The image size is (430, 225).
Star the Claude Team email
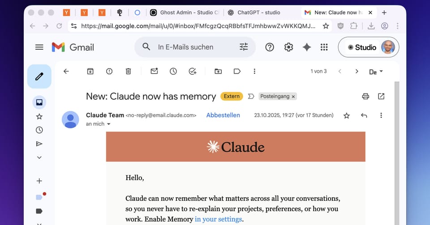(346, 115)
